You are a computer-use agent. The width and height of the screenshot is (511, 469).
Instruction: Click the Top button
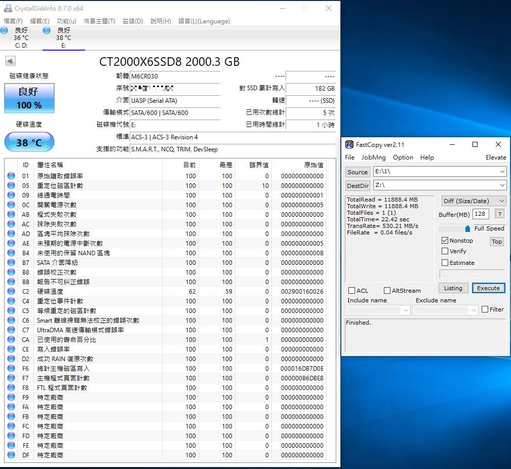click(497, 242)
